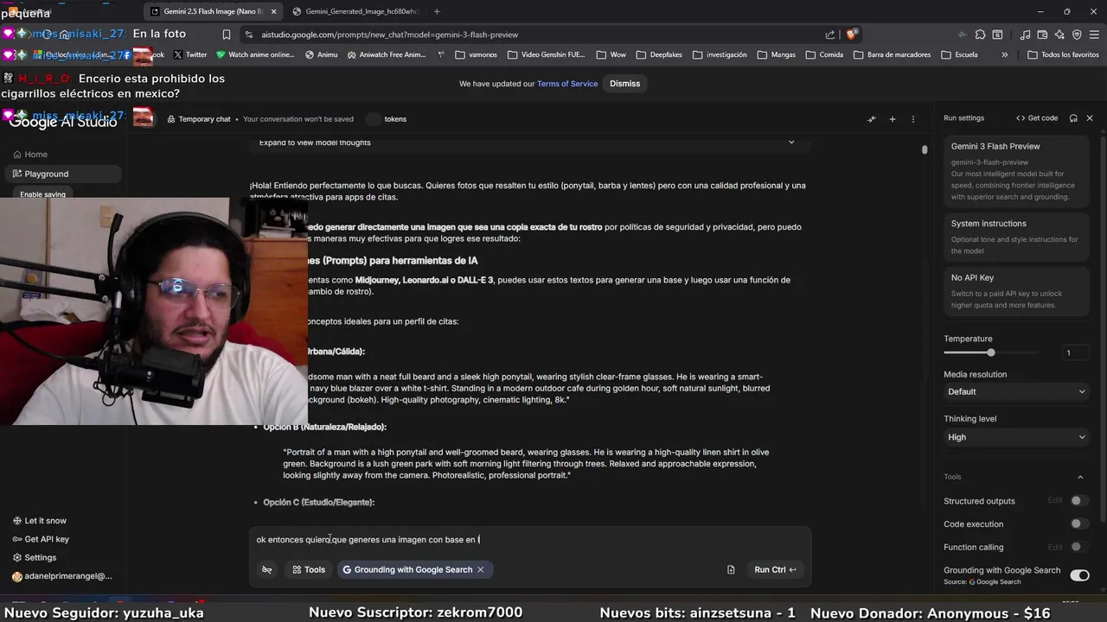This screenshot has width=1107, height=622.
Task: Click the Get code button
Action: pyautogui.click(x=1037, y=118)
